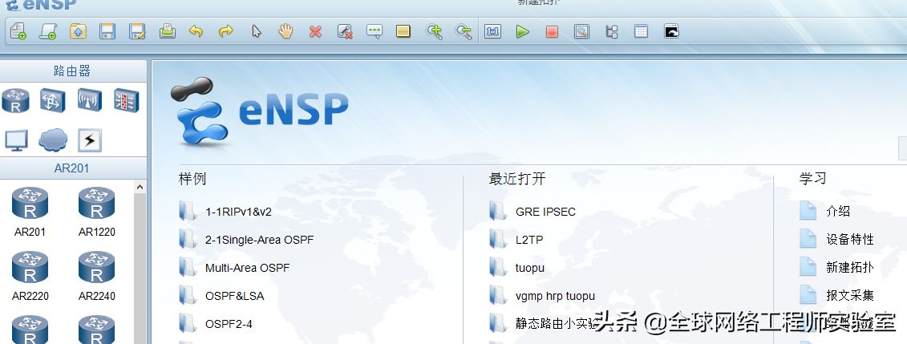Viewport: 907px width, 344px height.
Task: Stop devices with the red square icon
Action: (x=552, y=31)
